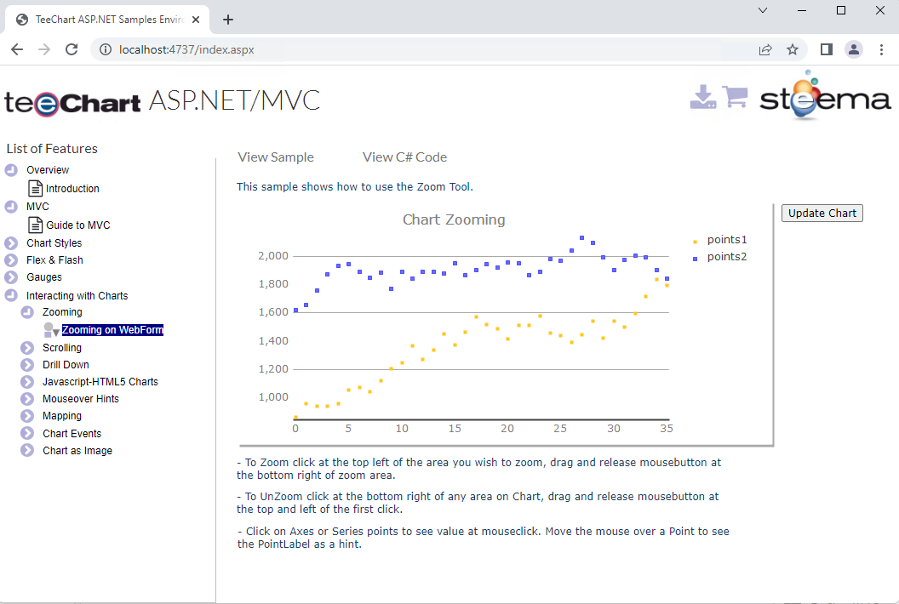View site information icon in address bar
The image size is (899, 604).
(106, 50)
